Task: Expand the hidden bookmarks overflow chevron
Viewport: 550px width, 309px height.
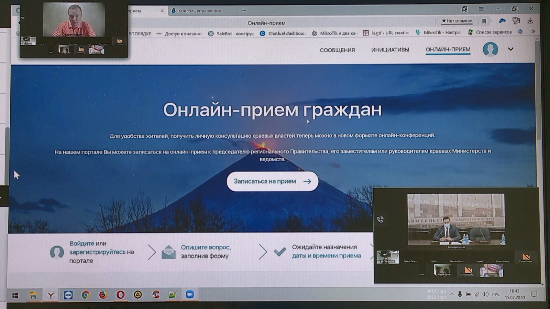Action: [x=533, y=32]
